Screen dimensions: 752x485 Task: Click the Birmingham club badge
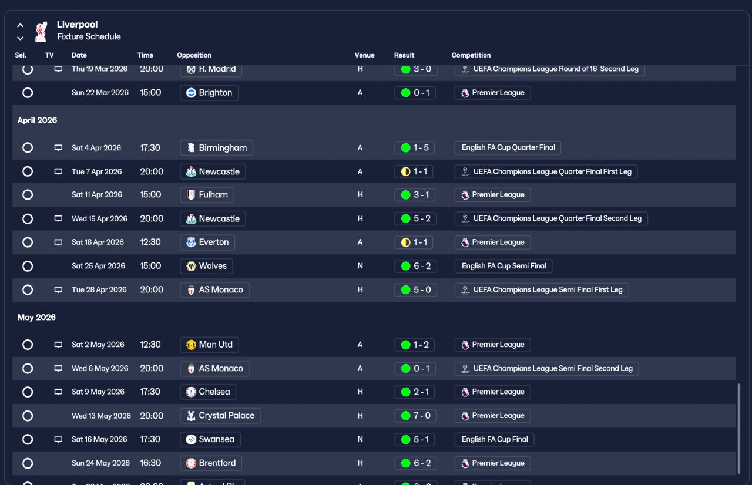191,148
